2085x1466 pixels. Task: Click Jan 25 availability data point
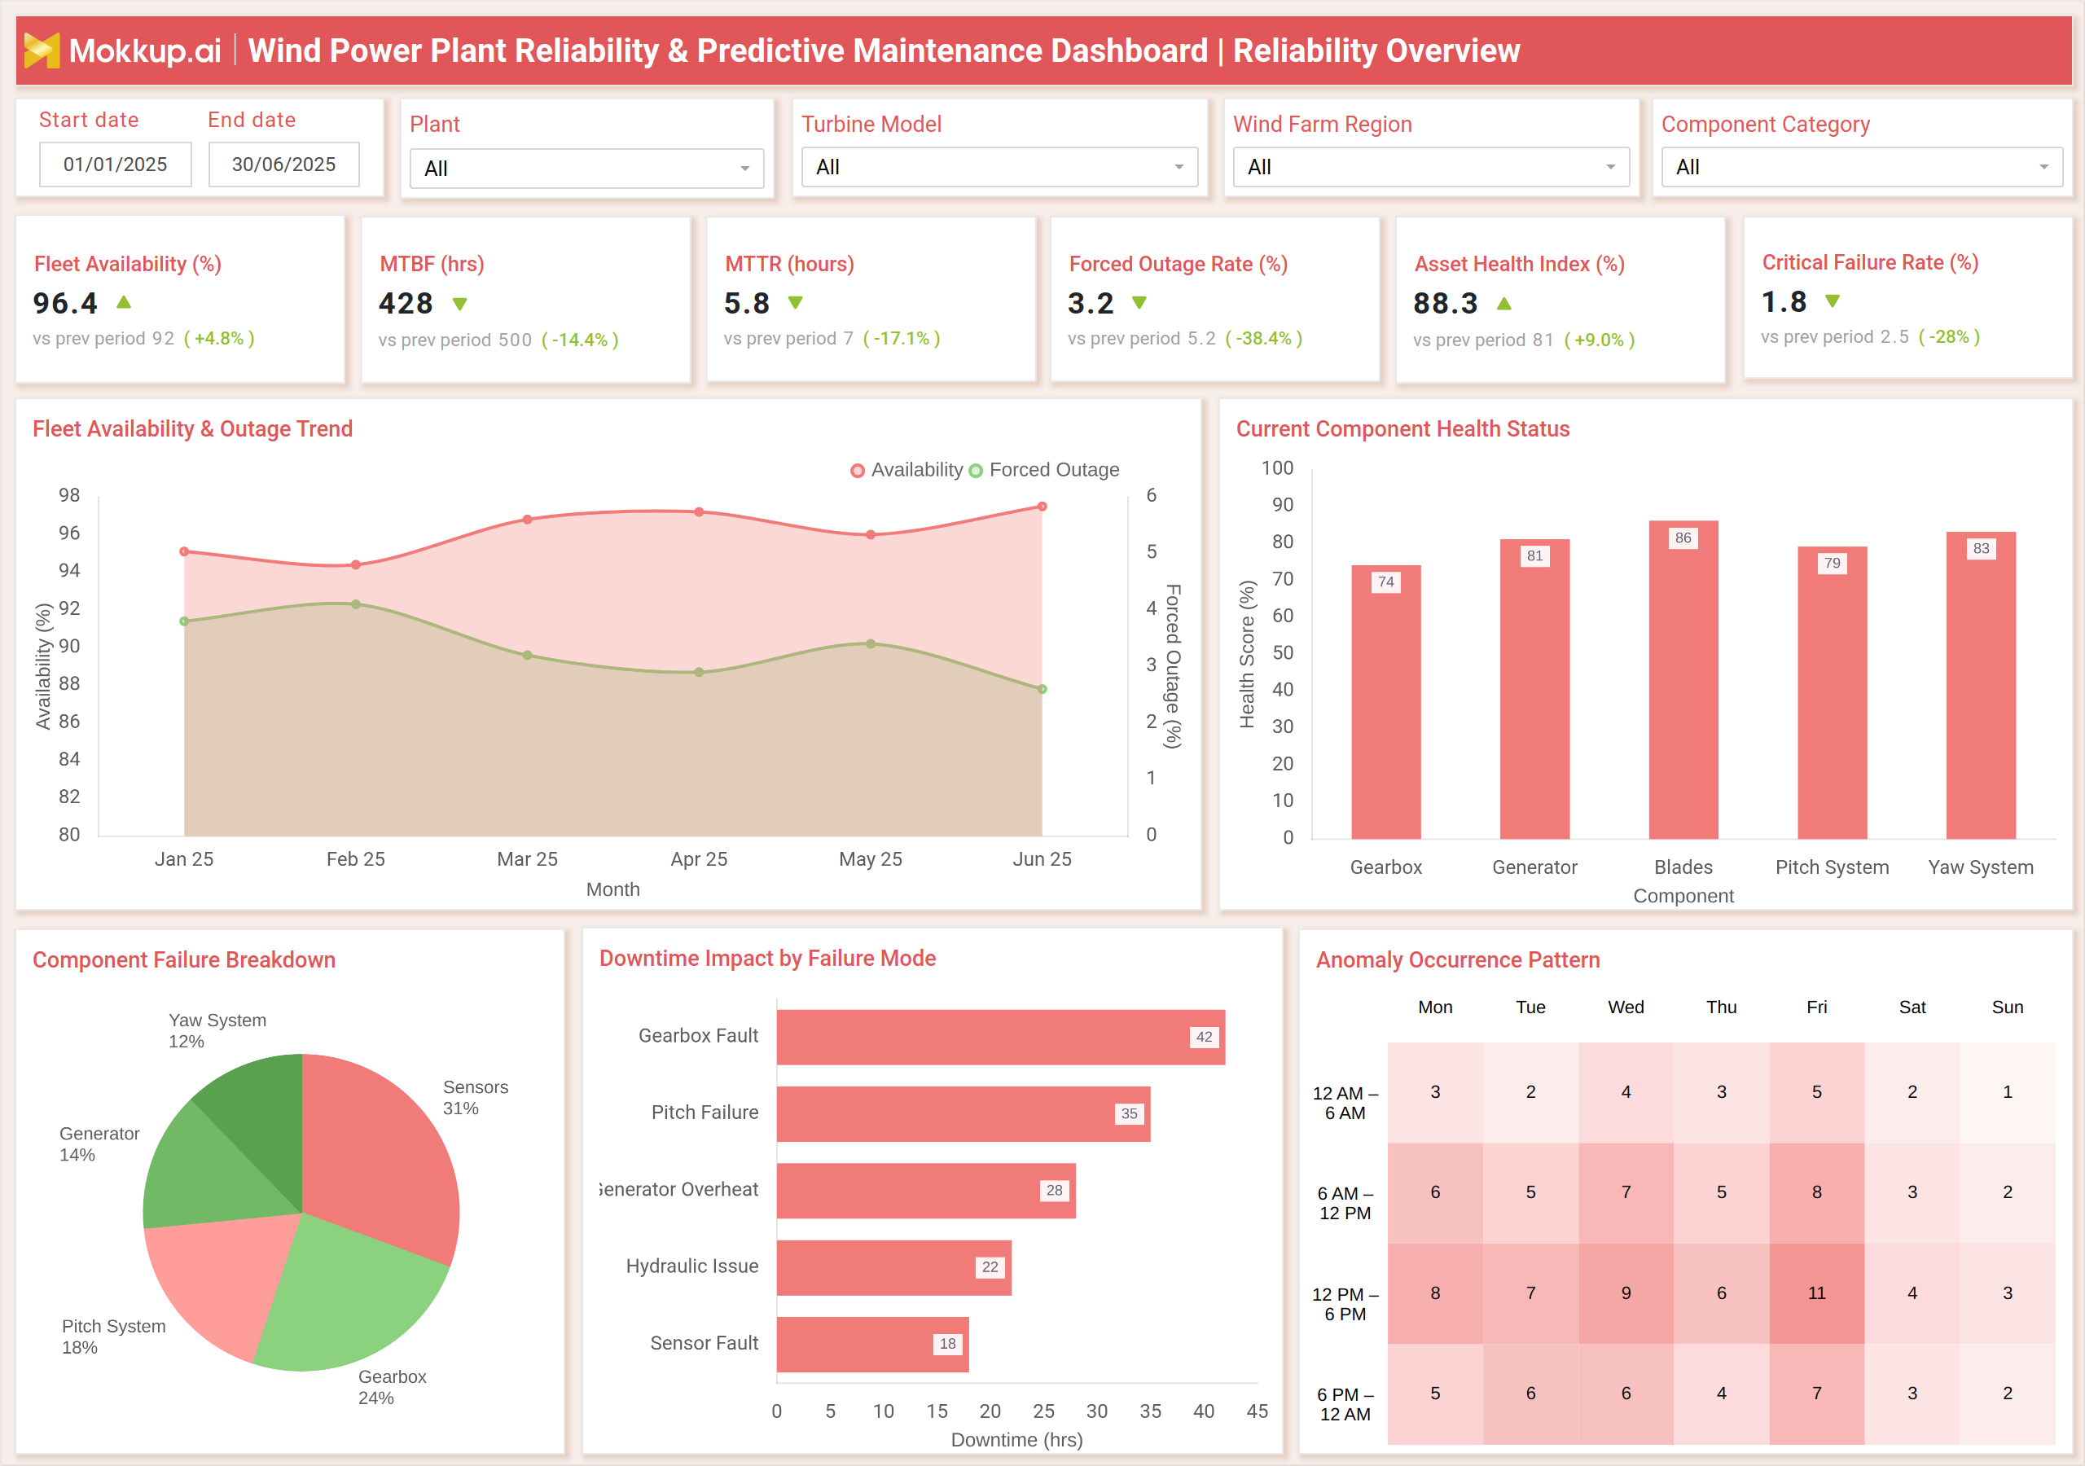[184, 551]
